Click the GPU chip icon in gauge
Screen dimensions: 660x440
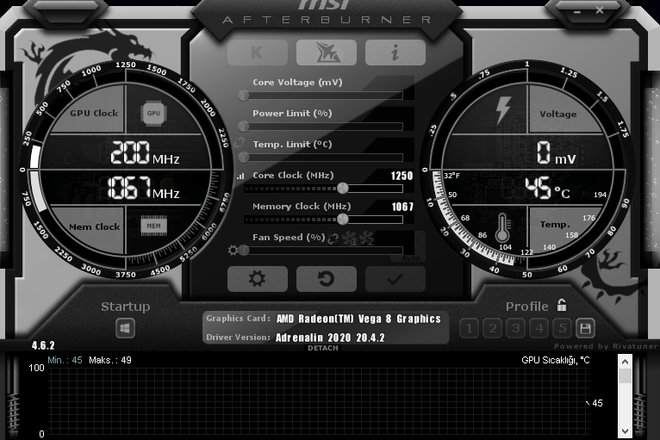click(153, 113)
